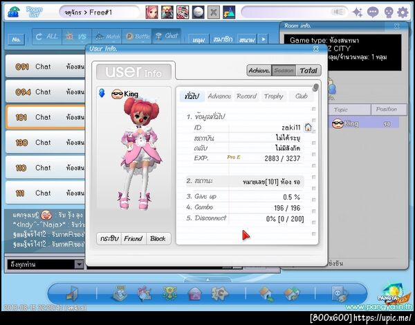Click the Season button

tap(284, 71)
